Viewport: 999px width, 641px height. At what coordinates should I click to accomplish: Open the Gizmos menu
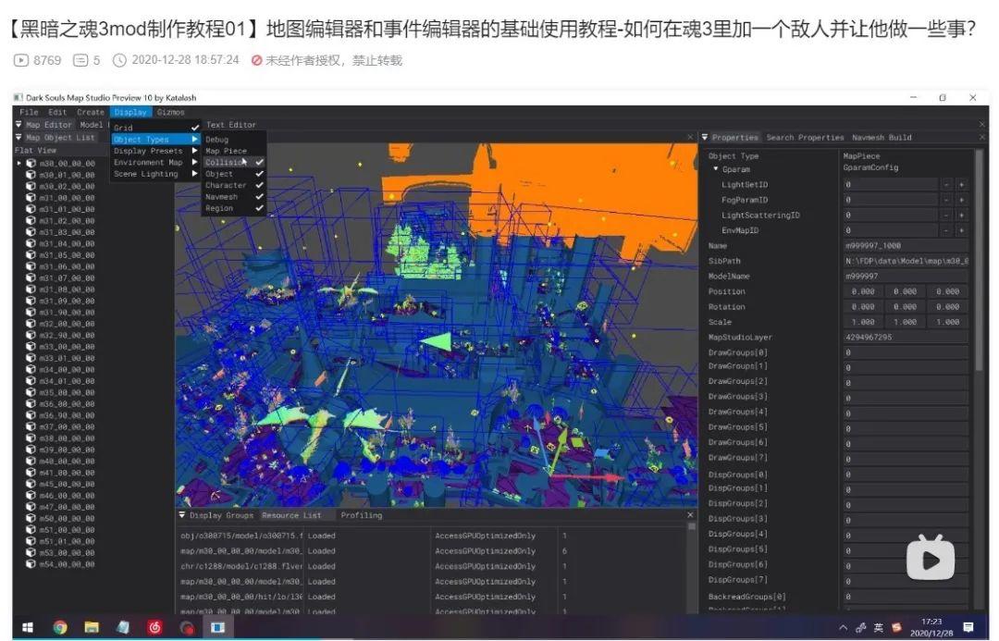coord(171,112)
